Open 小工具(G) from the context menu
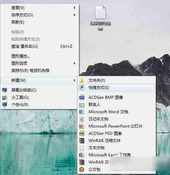 (x=39, y=97)
